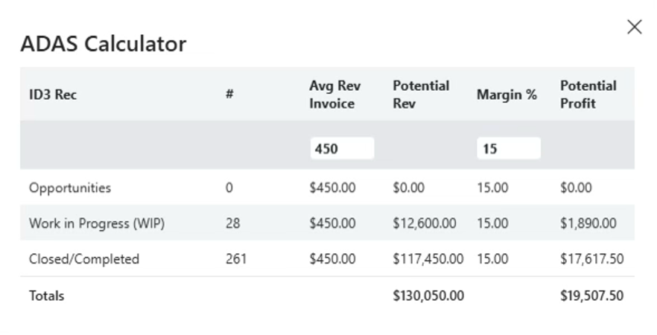Select the Work in Progress (WIP) row
The width and height of the screenshot is (657, 335).
[327, 223]
